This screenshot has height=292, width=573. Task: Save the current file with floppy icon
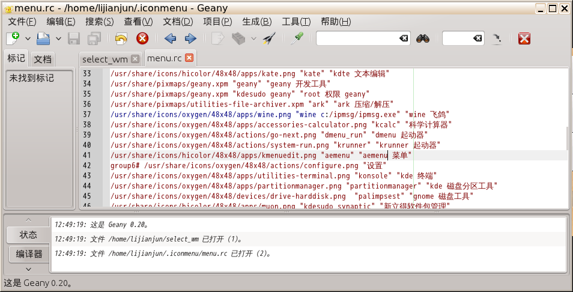point(74,38)
